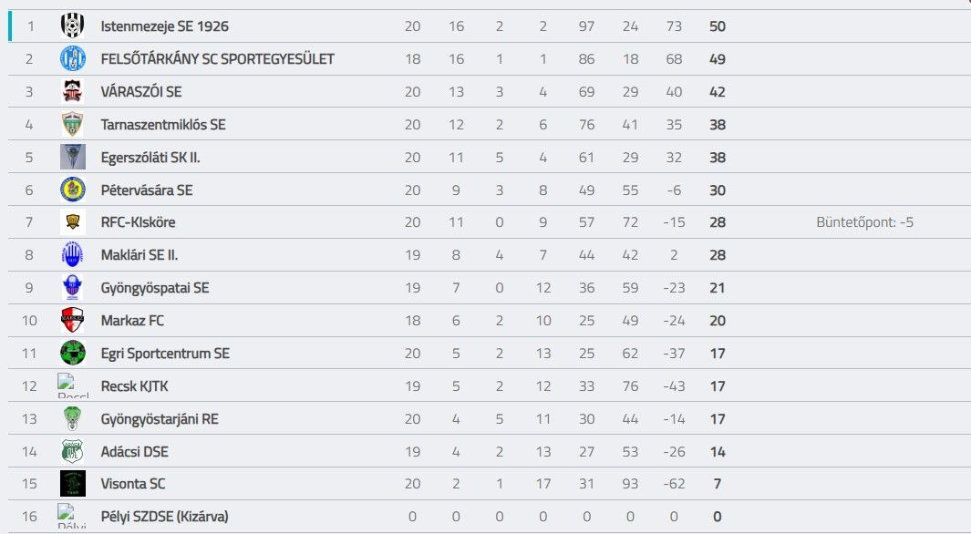
Task: Select the Adácsi DSE green crest
Action: click(72, 452)
